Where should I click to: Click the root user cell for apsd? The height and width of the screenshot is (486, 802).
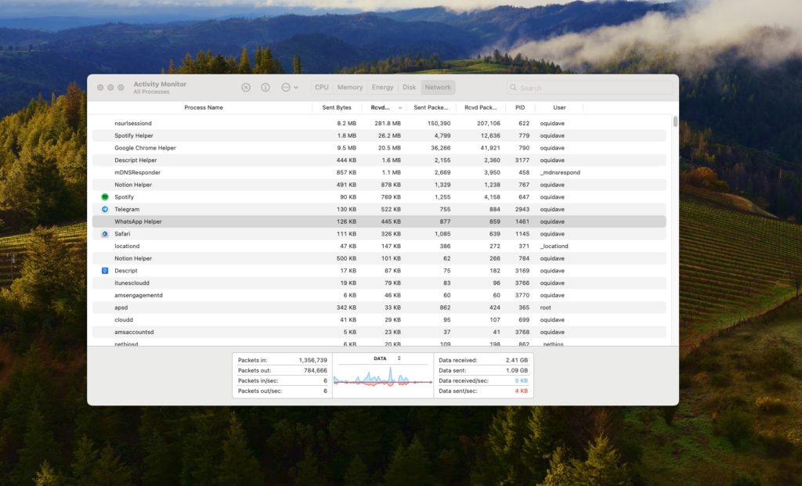545,307
